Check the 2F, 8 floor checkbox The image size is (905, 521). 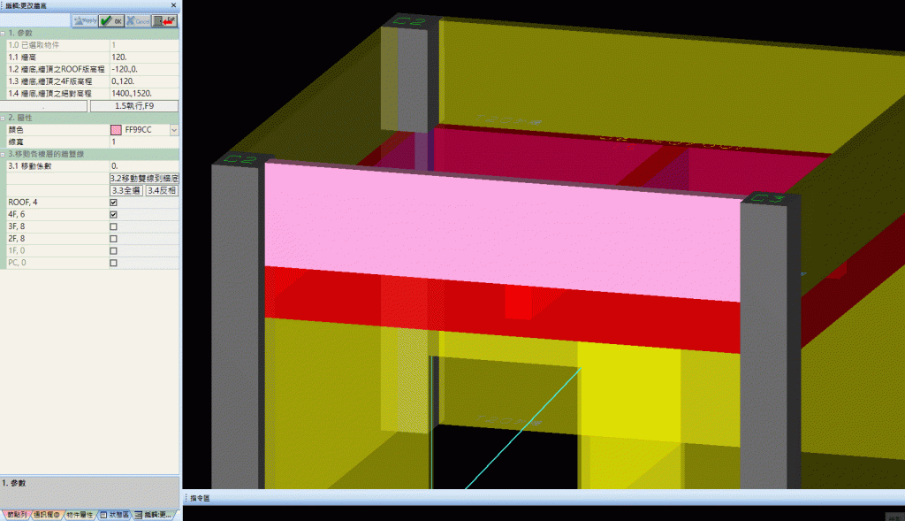click(x=114, y=239)
